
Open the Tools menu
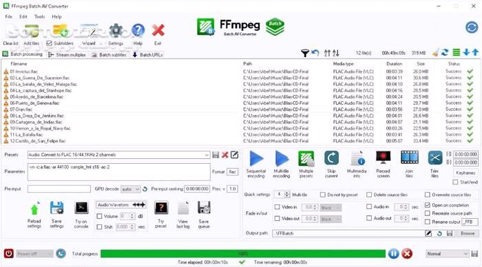coord(40,17)
